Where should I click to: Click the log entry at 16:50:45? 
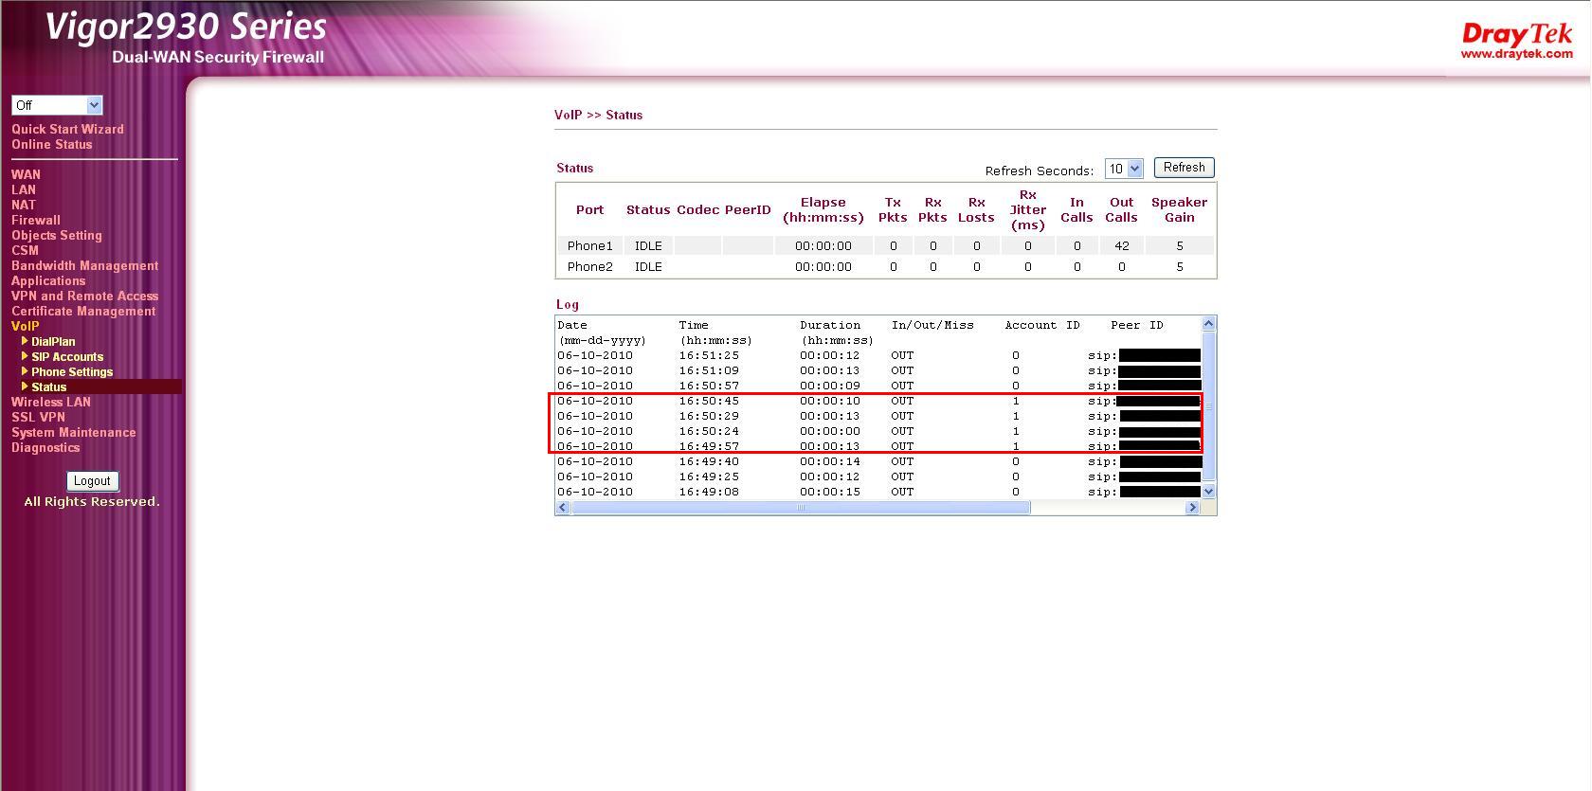(878, 401)
